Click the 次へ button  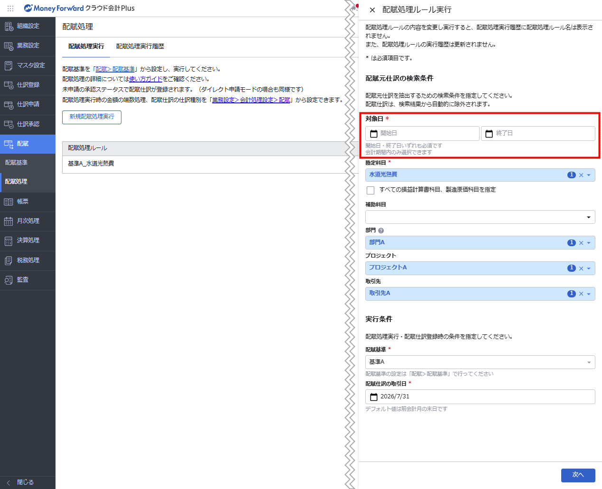point(578,475)
